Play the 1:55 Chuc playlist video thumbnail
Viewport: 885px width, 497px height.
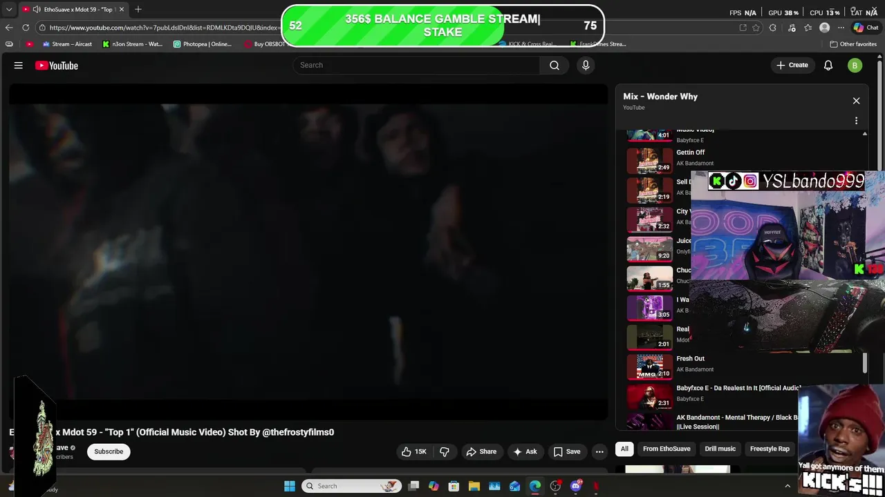[649, 279]
